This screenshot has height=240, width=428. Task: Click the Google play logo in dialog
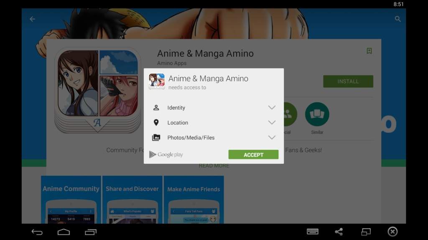coord(166,154)
